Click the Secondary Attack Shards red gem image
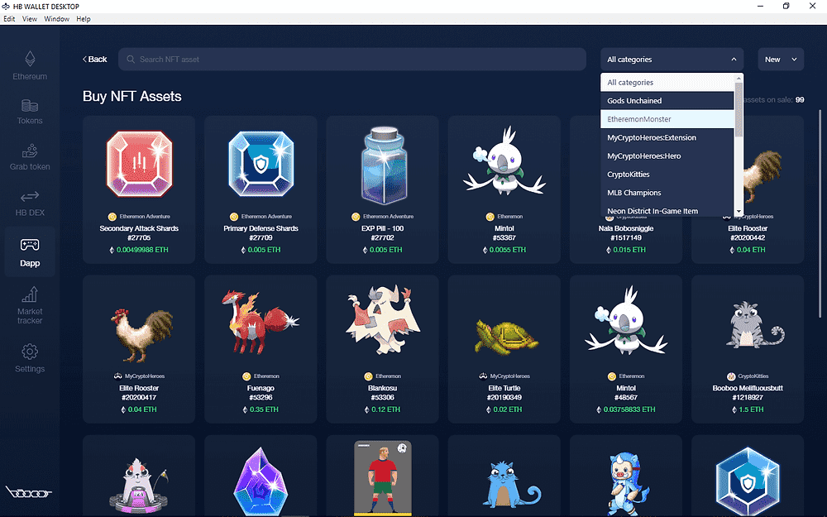This screenshot has height=517, width=827. 139,164
